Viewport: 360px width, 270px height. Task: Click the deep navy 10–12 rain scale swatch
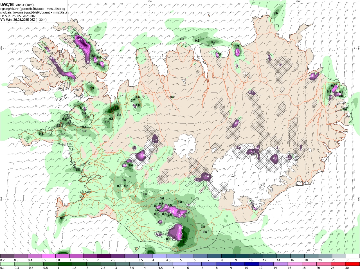point(251,264)
